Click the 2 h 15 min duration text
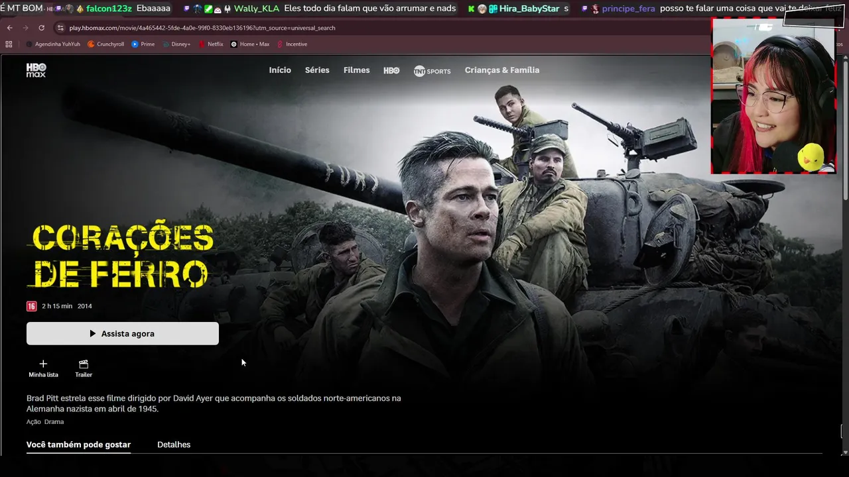Screen dimensions: 849x477 coord(57,306)
